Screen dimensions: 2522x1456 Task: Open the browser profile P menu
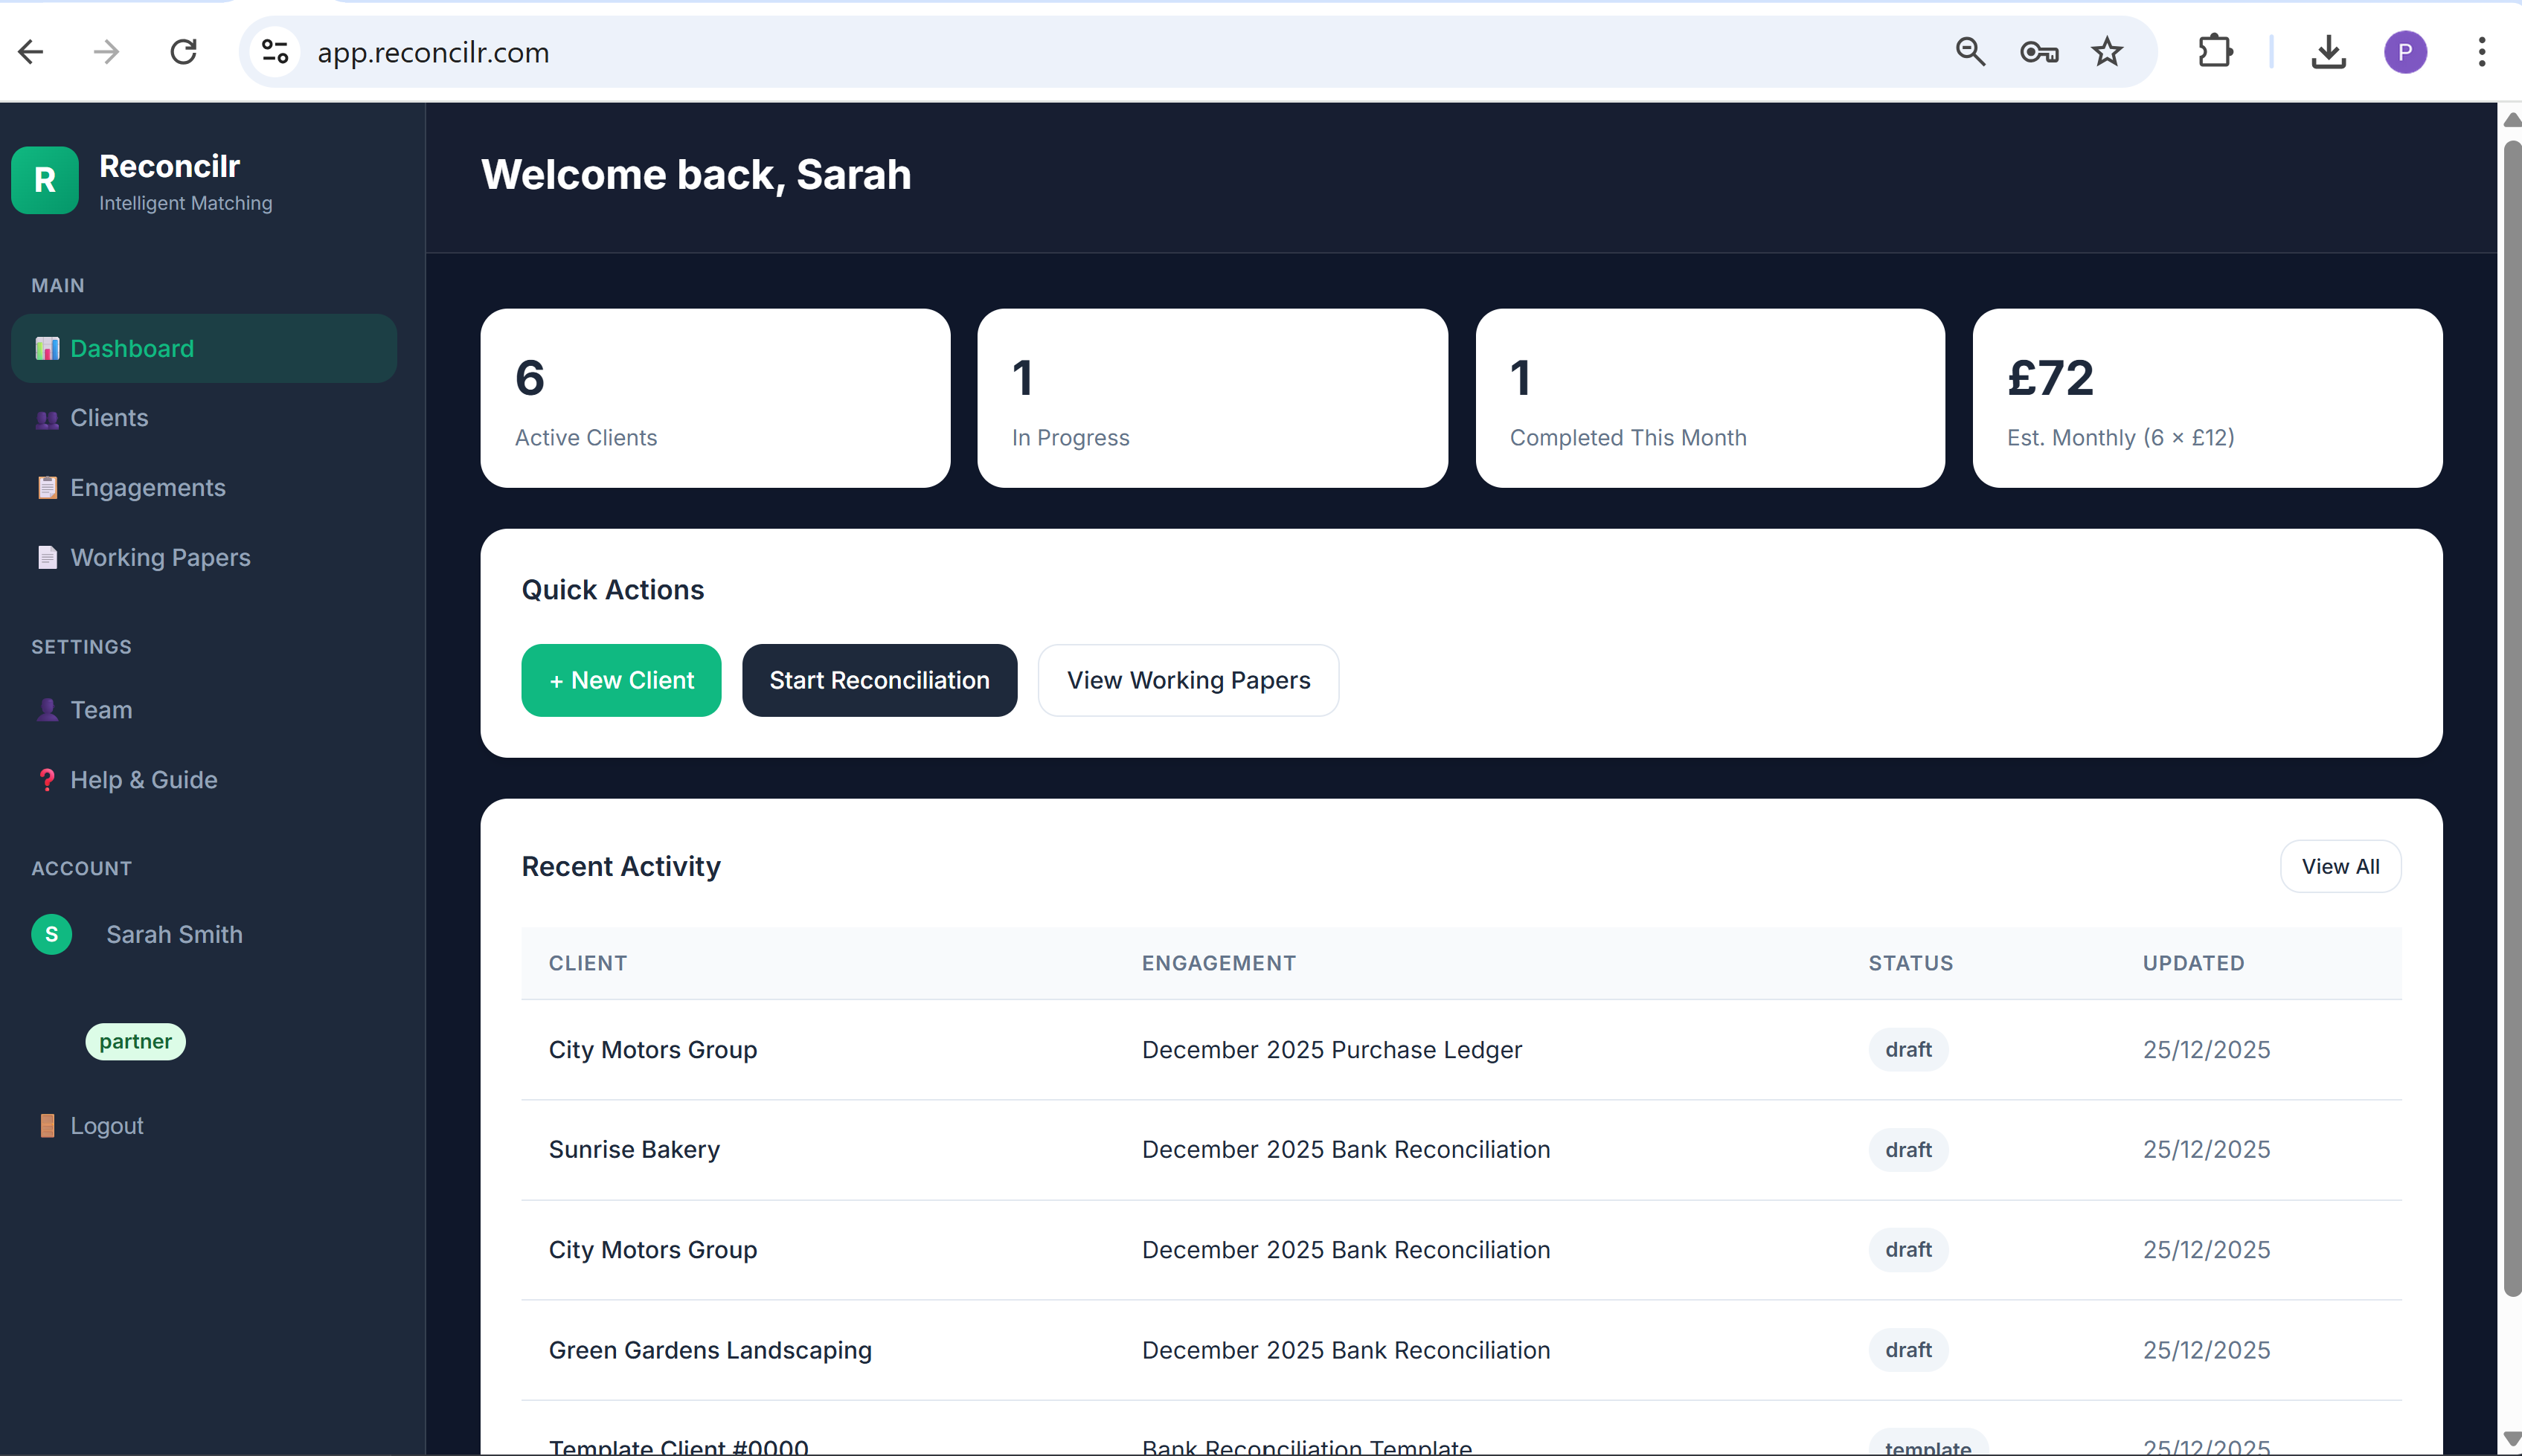point(2406,51)
